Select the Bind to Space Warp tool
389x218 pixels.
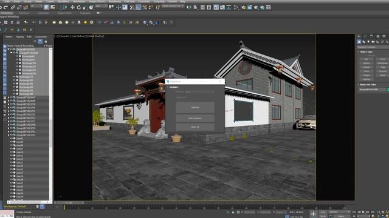[26, 7]
